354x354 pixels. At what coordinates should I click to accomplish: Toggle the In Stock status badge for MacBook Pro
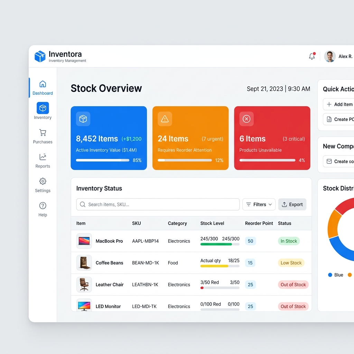tap(289, 241)
